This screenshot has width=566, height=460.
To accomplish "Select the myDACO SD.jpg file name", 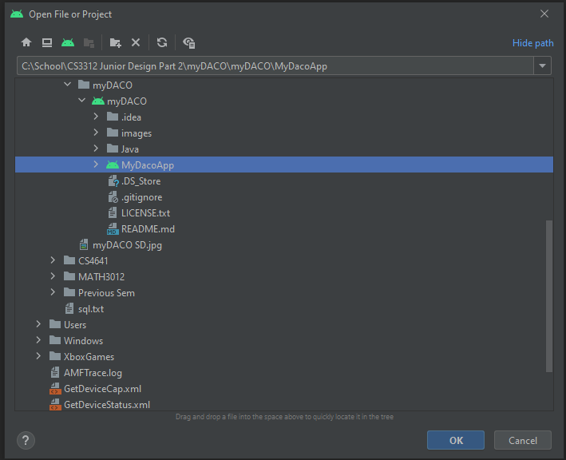I will pos(127,245).
